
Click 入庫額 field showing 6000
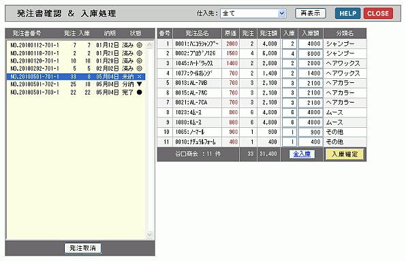point(311,54)
